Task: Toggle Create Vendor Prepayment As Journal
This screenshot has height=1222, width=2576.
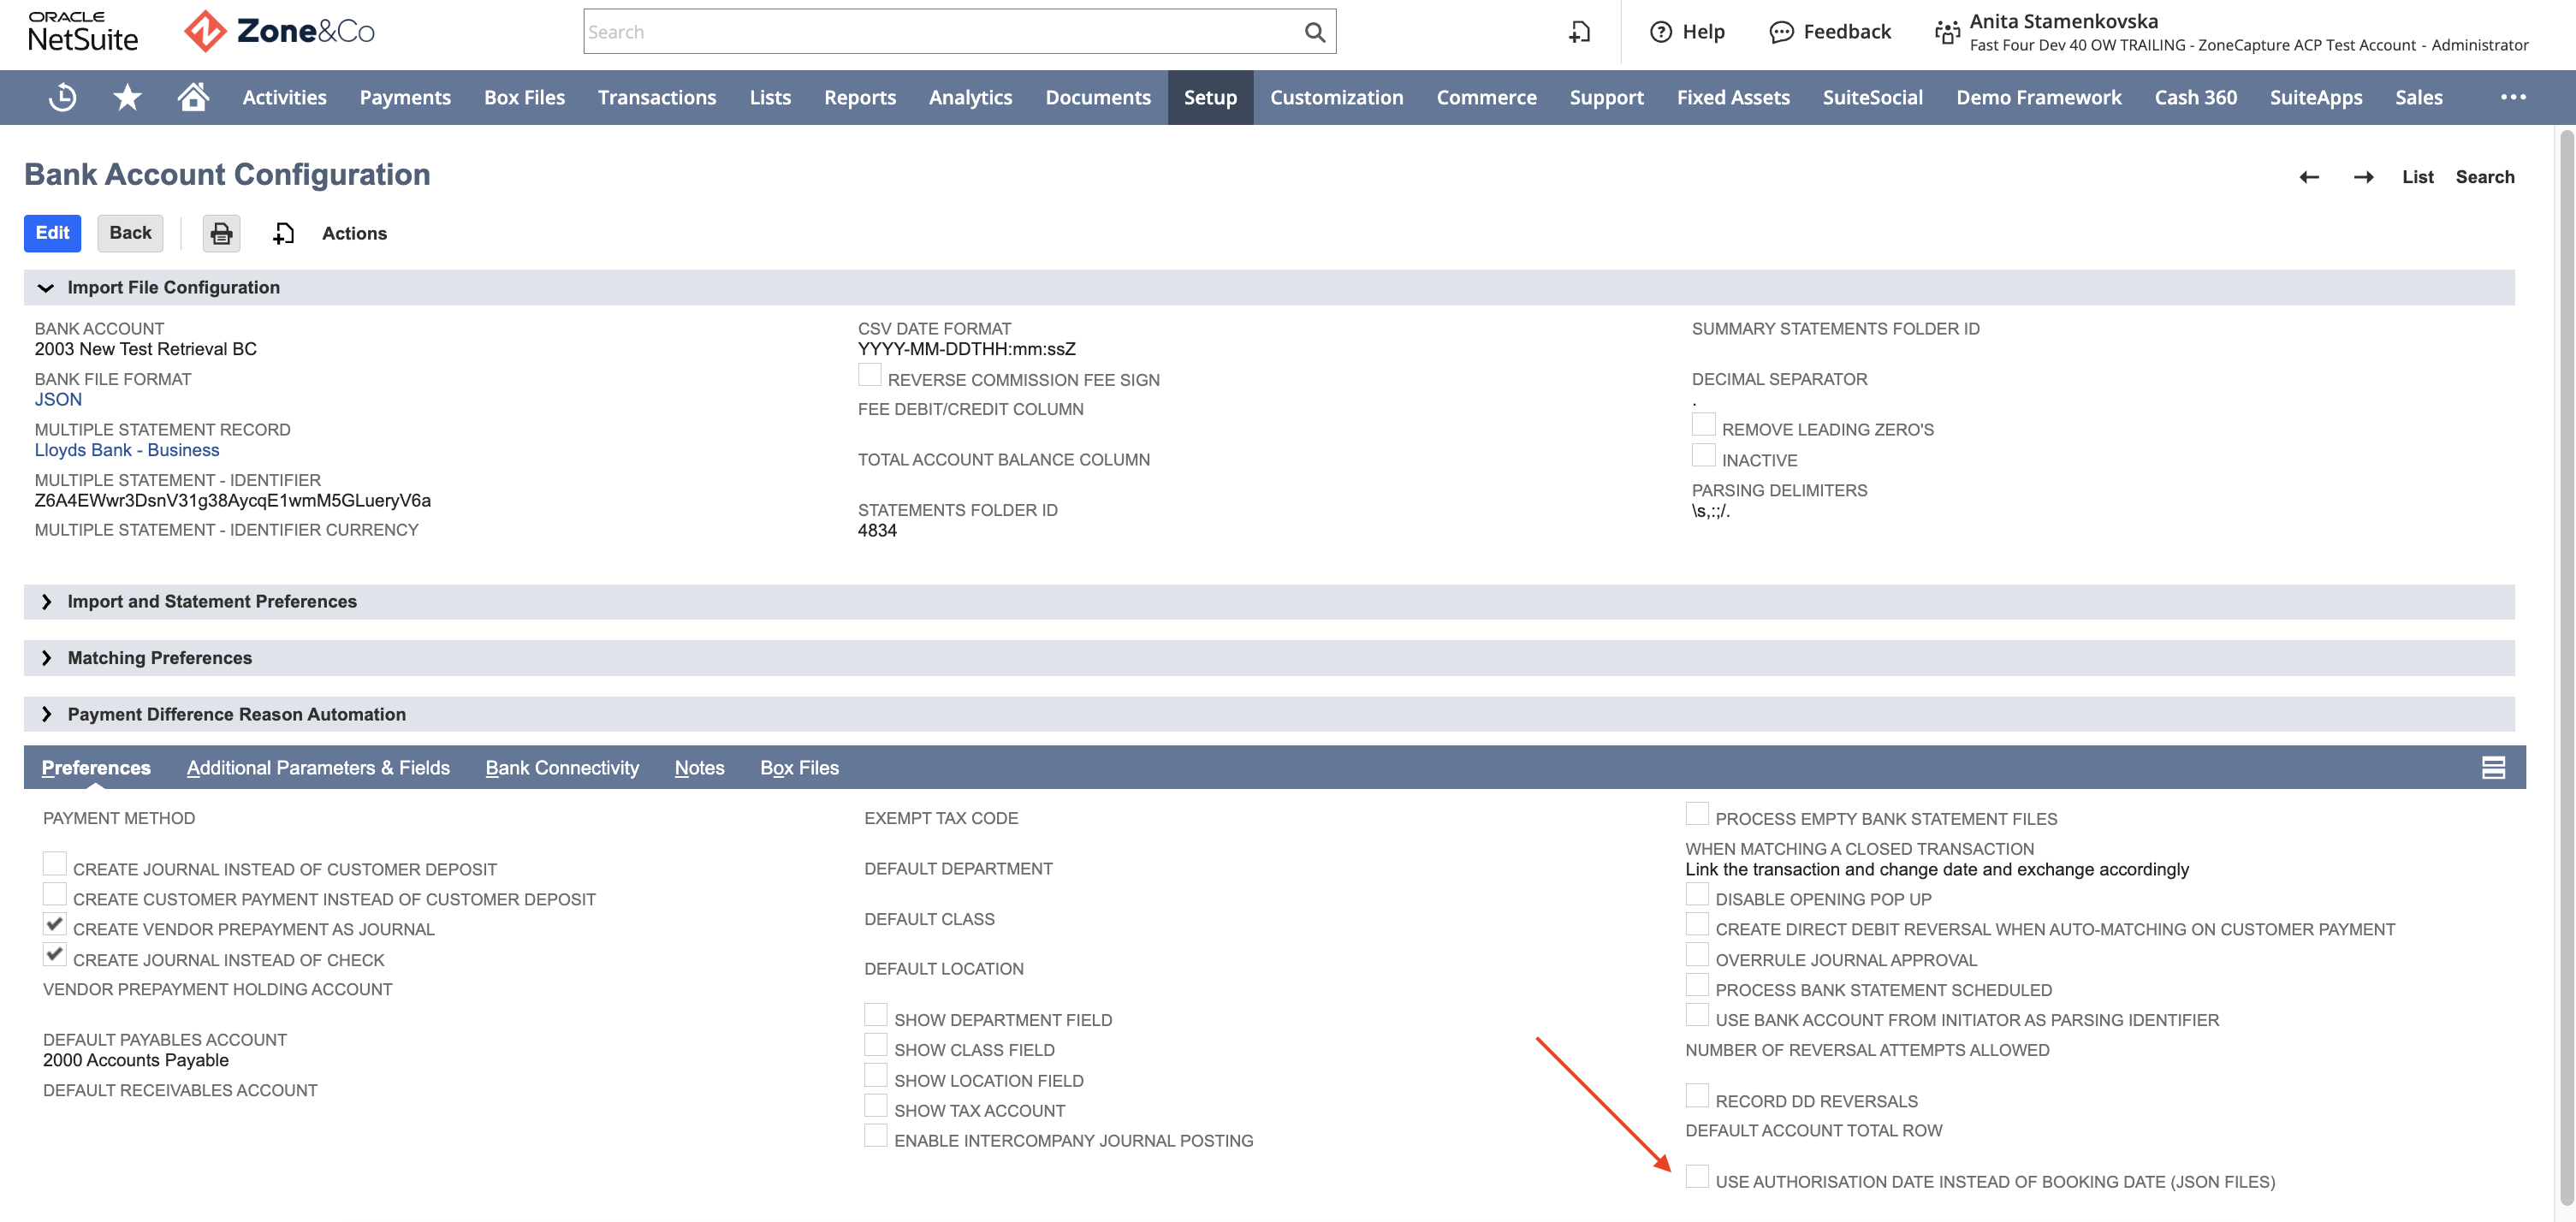Action: click(x=55, y=924)
